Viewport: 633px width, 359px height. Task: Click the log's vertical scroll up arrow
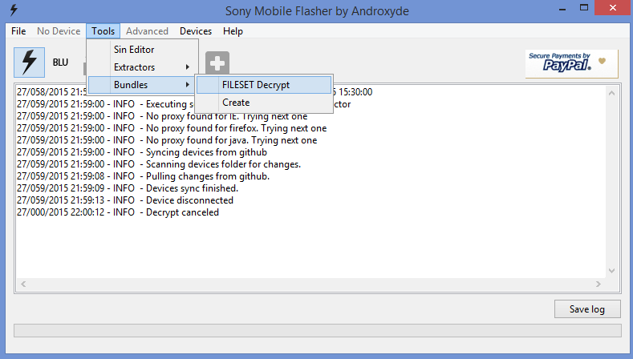(613, 92)
